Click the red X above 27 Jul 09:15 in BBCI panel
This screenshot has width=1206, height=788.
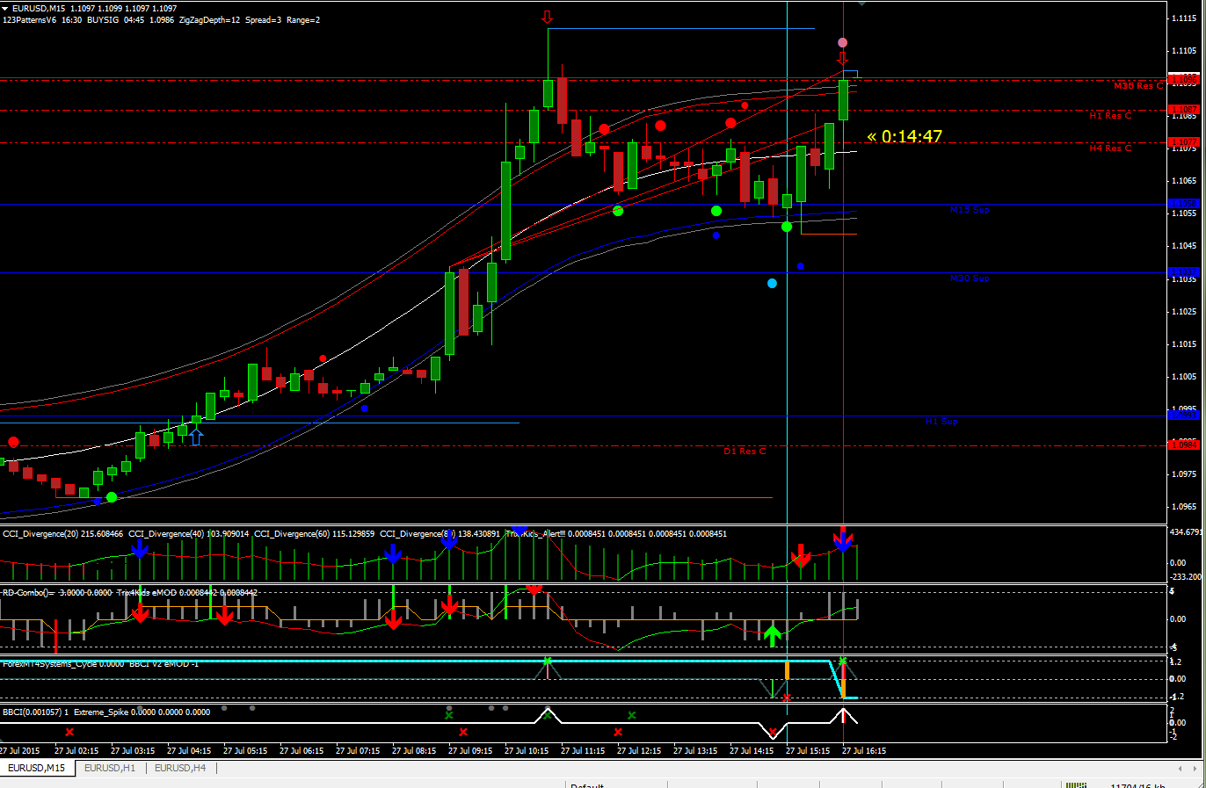[x=463, y=732]
